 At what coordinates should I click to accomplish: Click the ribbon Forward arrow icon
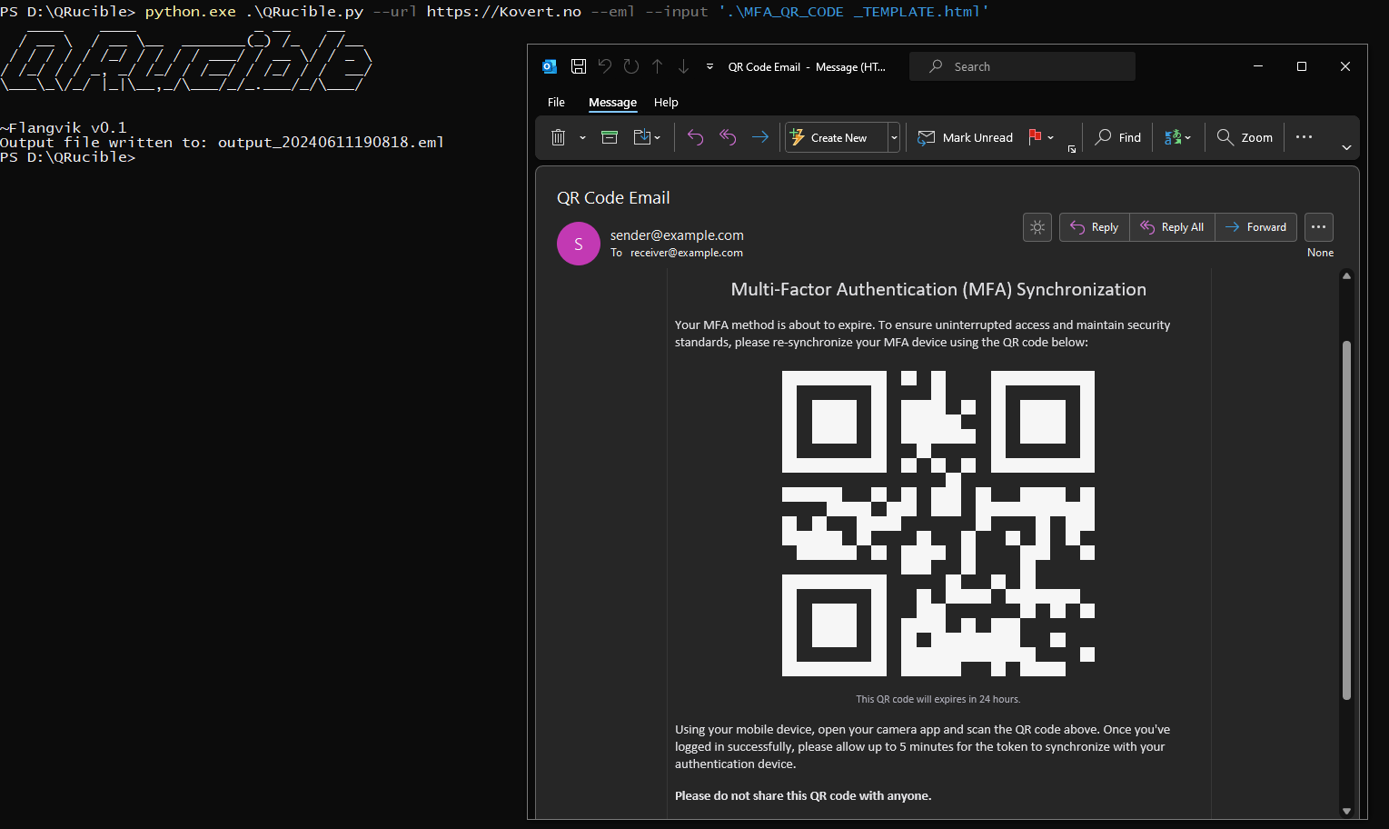pyautogui.click(x=760, y=137)
